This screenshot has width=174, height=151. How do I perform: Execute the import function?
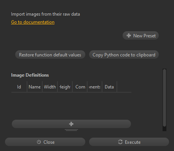click(x=129, y=142)
